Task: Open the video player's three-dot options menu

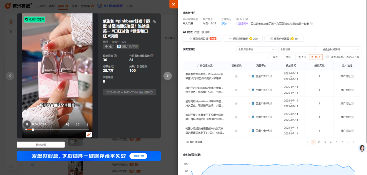Action: (x=87, y=124)
